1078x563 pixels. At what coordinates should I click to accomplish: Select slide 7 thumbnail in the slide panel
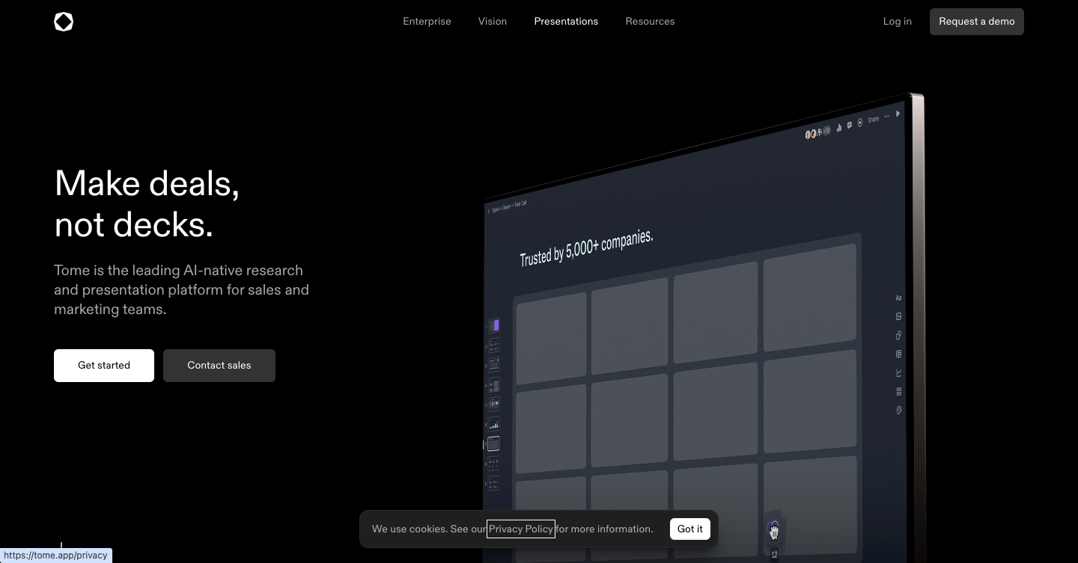tap(493, 443)
